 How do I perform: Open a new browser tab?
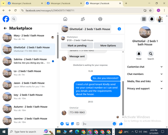(x=126, y=3)
